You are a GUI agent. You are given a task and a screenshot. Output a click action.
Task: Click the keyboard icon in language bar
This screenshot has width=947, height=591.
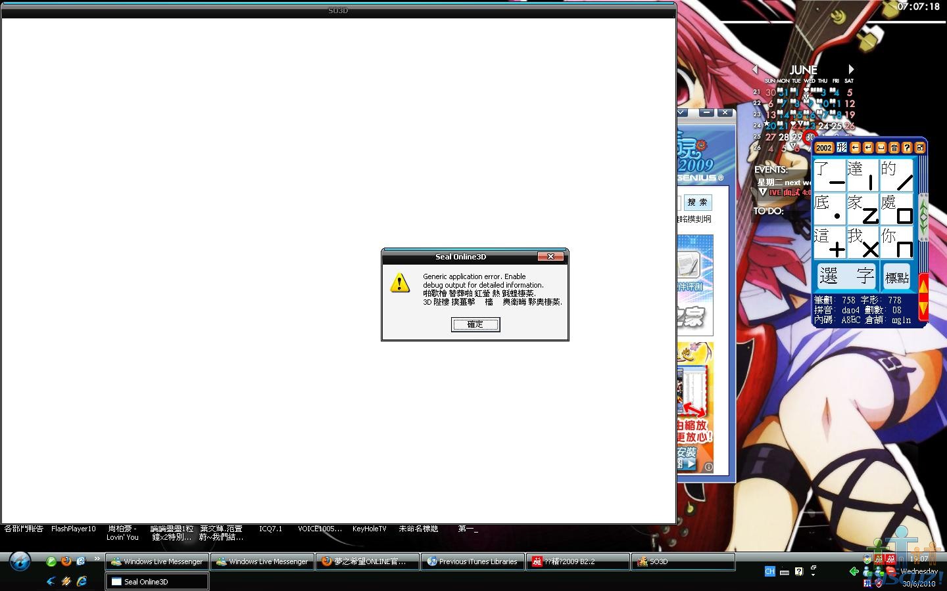785,572
